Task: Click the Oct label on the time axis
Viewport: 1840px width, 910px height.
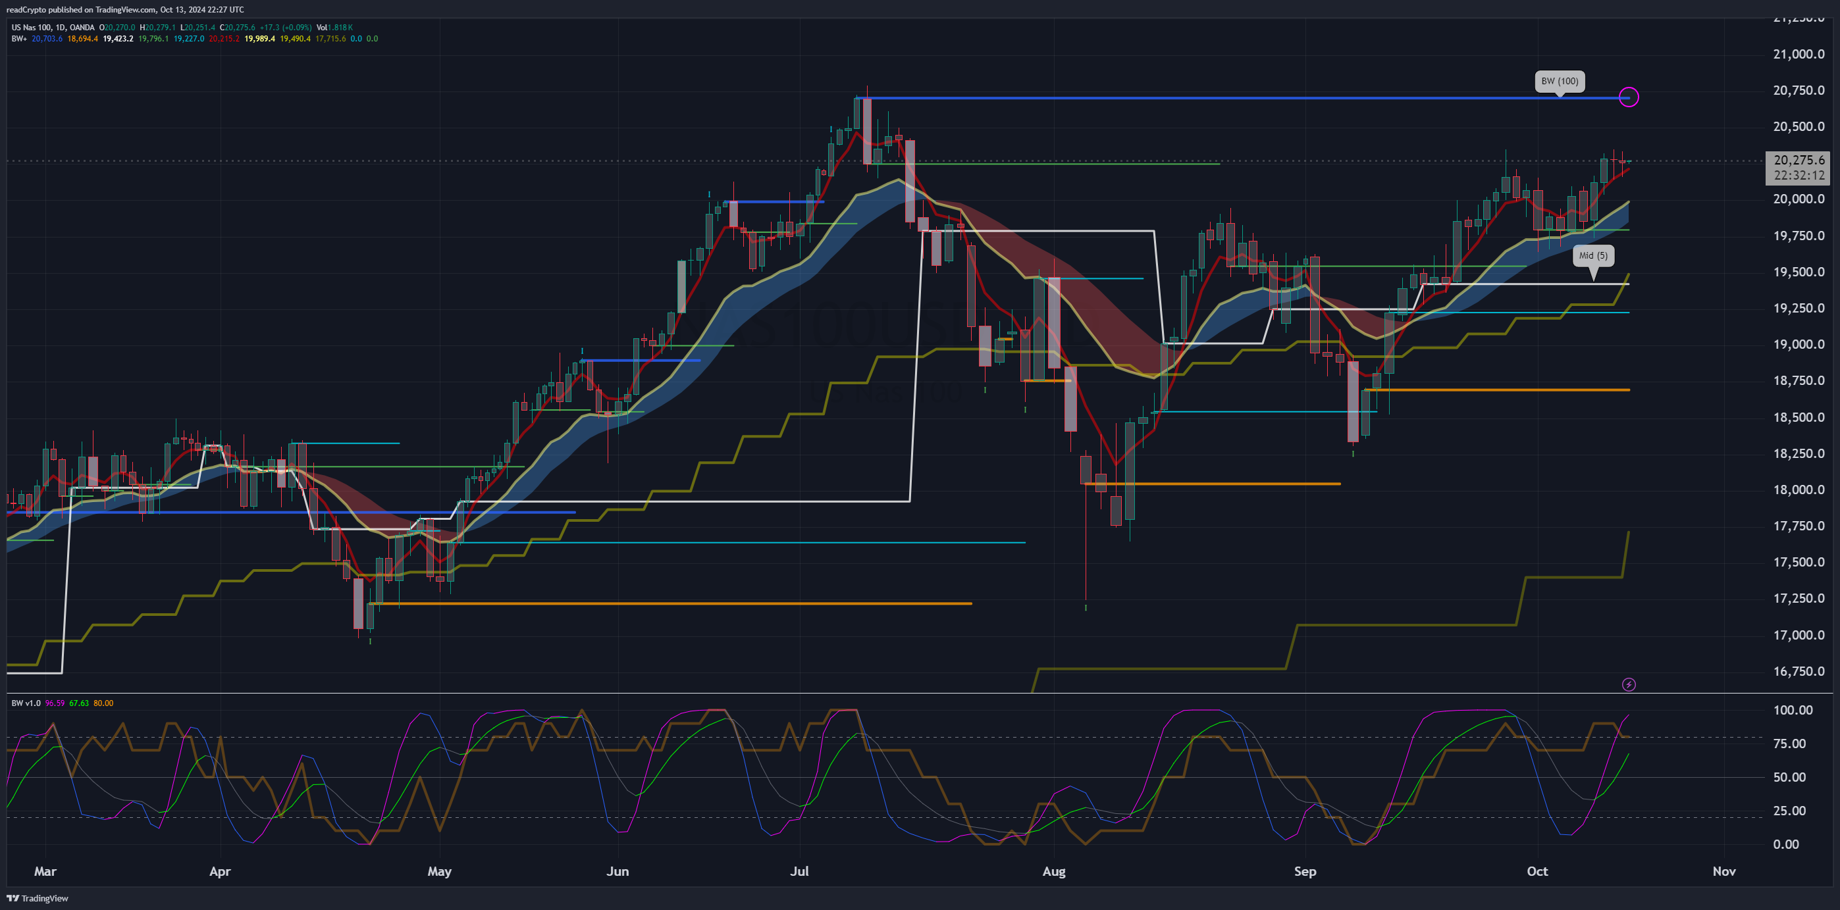Action: coord(1537,871)
